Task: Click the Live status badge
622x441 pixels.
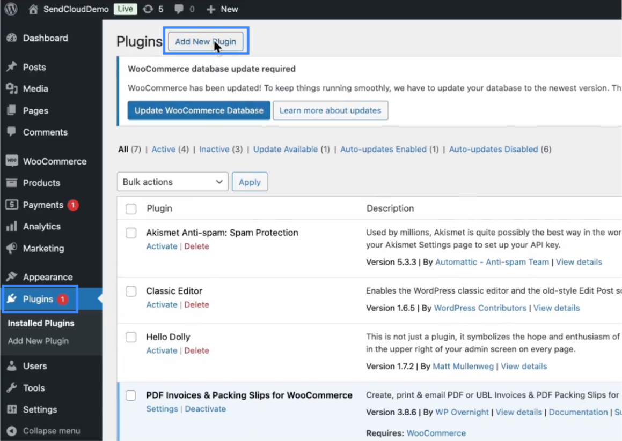Action: [126, 9]
